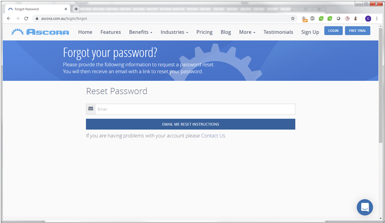Reload the page
The height and width of the screenshot is (223, 385).
(x=26, y=19)
